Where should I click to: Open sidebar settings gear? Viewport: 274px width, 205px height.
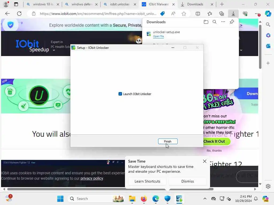point(268,186)
